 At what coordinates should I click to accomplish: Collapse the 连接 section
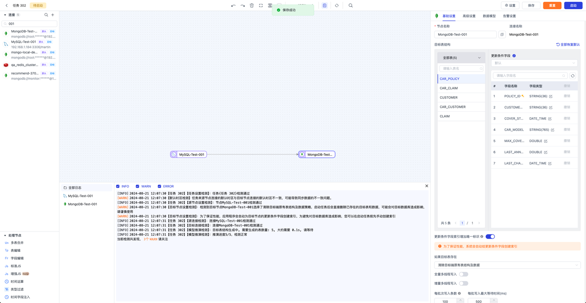click(x=5, y=15)
